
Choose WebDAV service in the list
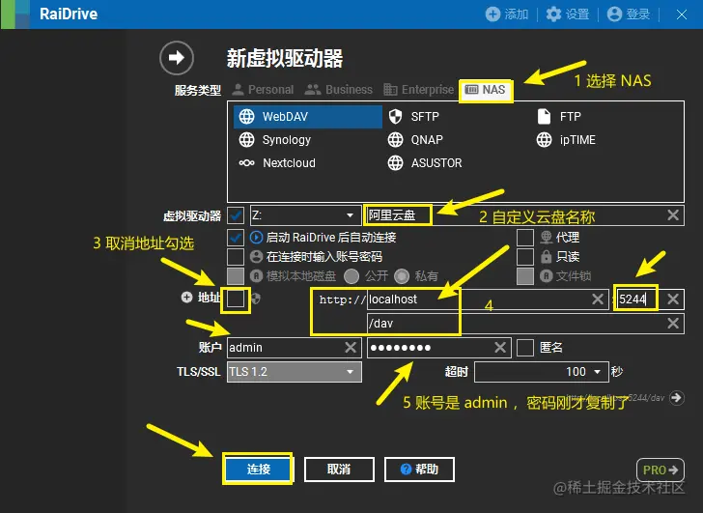click(x=308, y=117)
